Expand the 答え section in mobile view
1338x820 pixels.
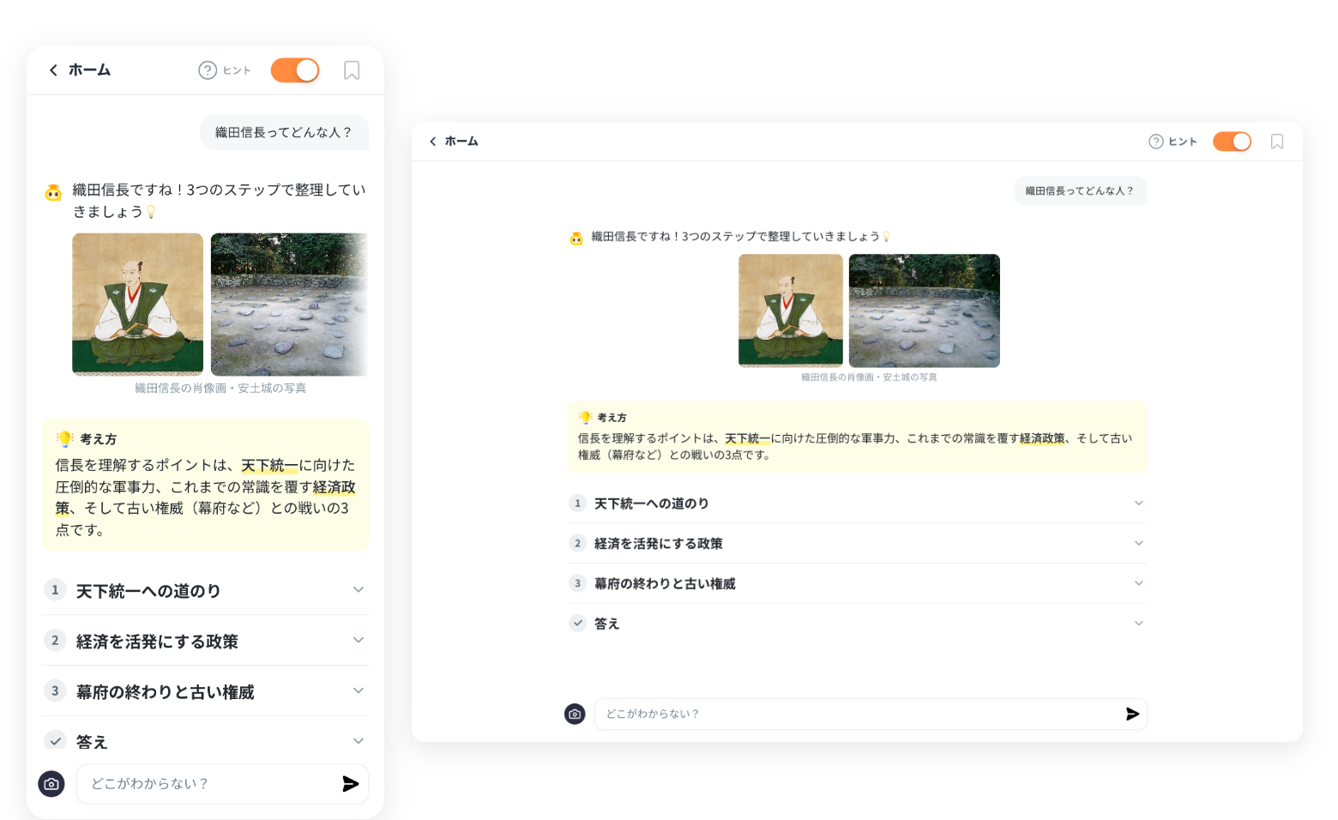(x=206, y=741)
